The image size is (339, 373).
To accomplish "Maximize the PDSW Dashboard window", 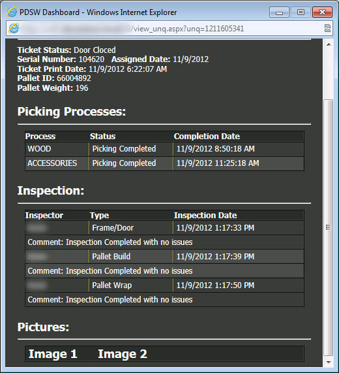I will pyautogui.click(x=301, y=12).
